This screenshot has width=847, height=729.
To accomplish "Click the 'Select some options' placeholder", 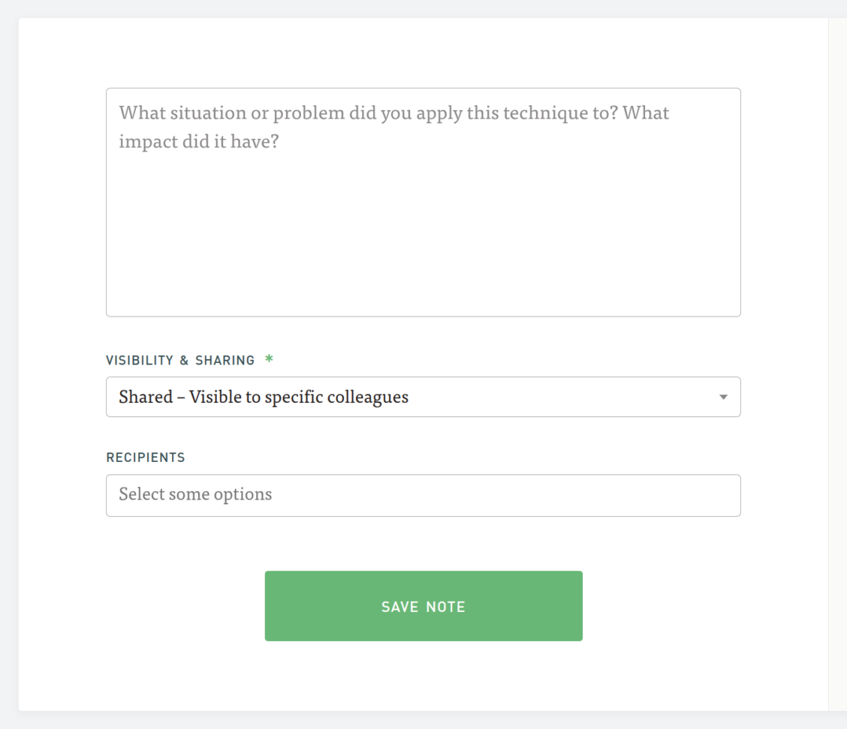I will coord(195,495).
